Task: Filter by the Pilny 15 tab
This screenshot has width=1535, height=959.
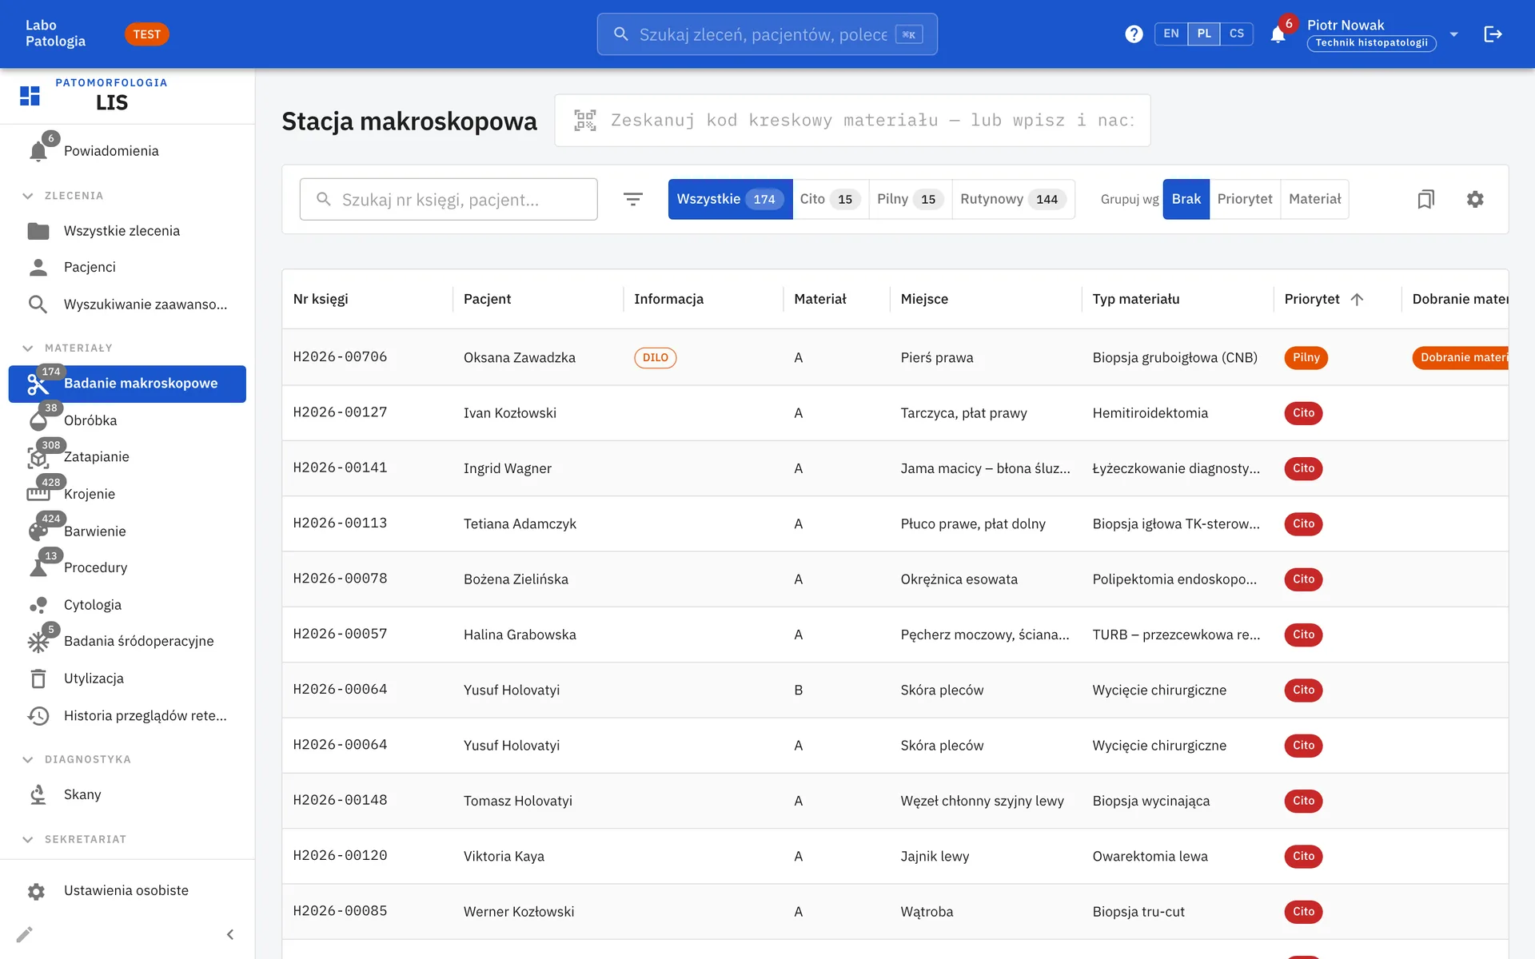Action: [911, 199]
